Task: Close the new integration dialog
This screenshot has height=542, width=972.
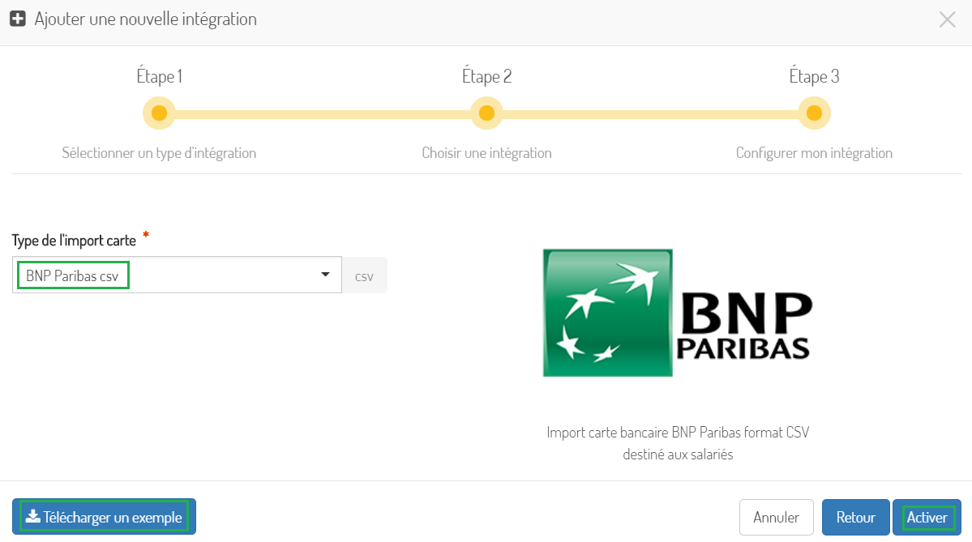Action: pos(947,19)
